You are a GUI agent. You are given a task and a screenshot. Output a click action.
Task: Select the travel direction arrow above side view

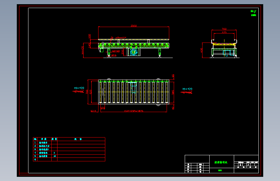(x=121, y=38)
